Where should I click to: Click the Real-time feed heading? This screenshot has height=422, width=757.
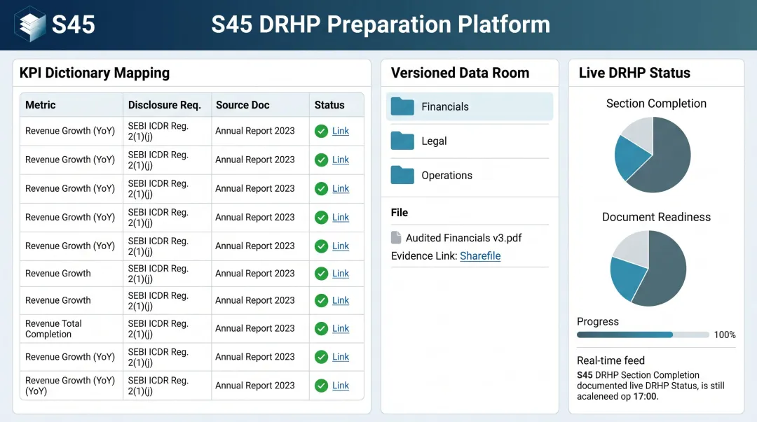[x=611, y=360]
